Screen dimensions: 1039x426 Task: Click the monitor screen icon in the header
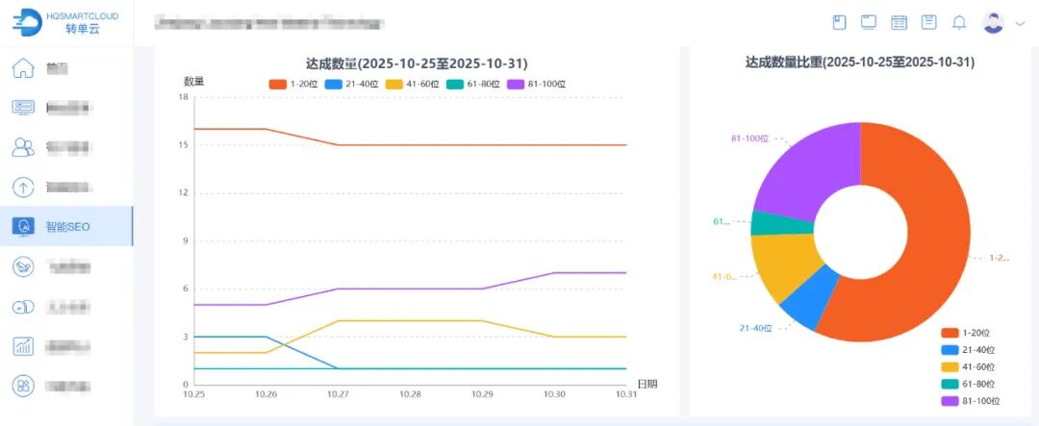click(869, 22)
